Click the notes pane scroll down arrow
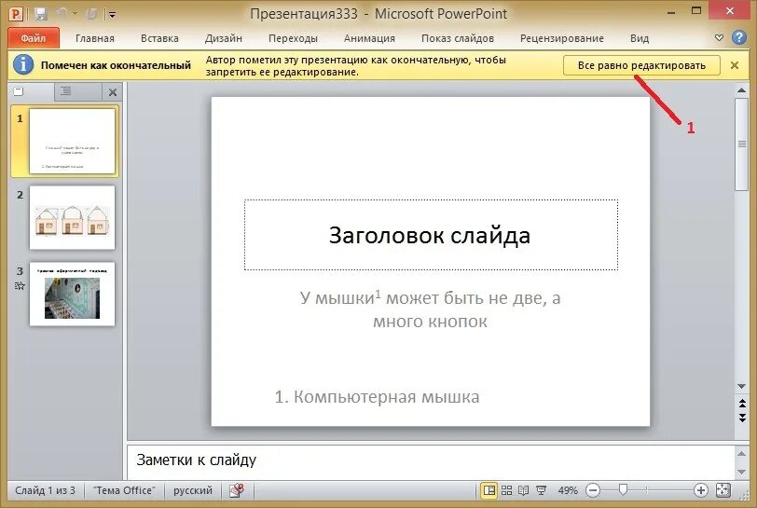 tap(742, 472)
